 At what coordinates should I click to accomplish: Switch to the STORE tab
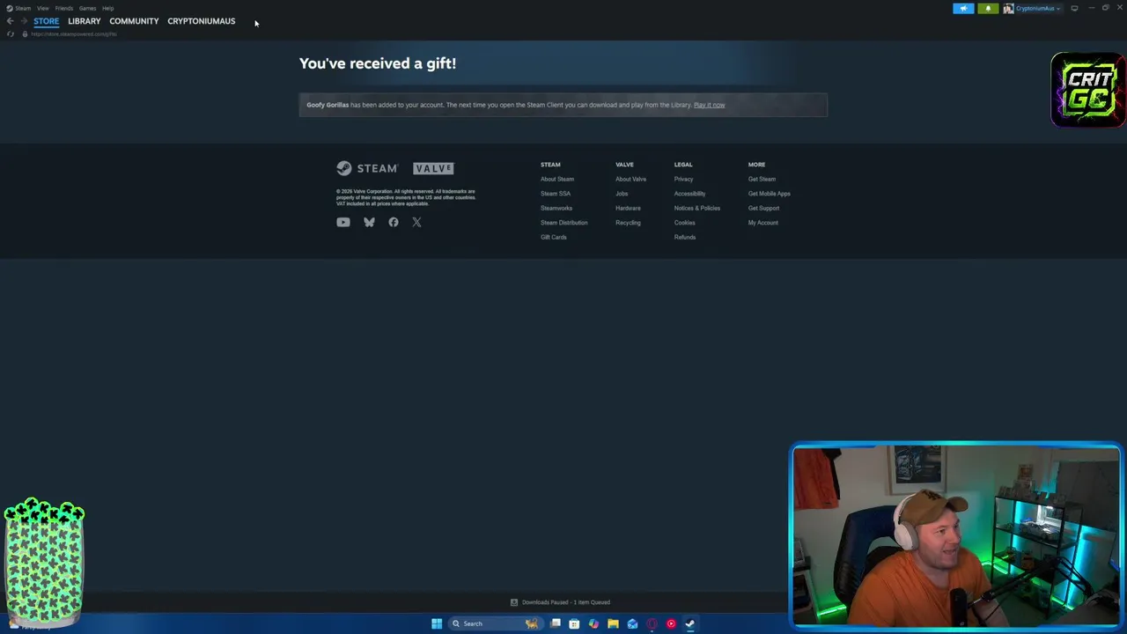click(47, 21)
